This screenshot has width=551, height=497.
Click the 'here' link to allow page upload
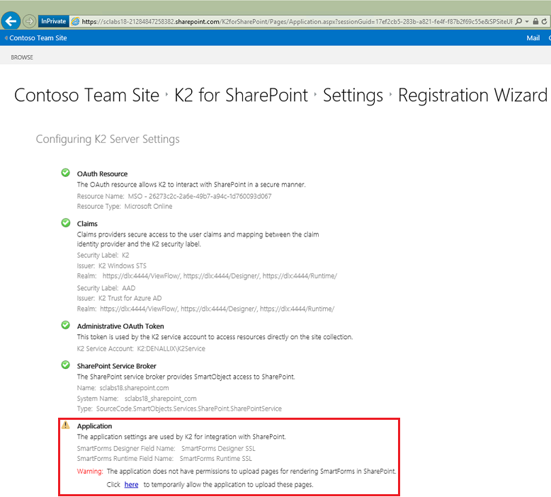pyautogui.click(x=131, y=484)
